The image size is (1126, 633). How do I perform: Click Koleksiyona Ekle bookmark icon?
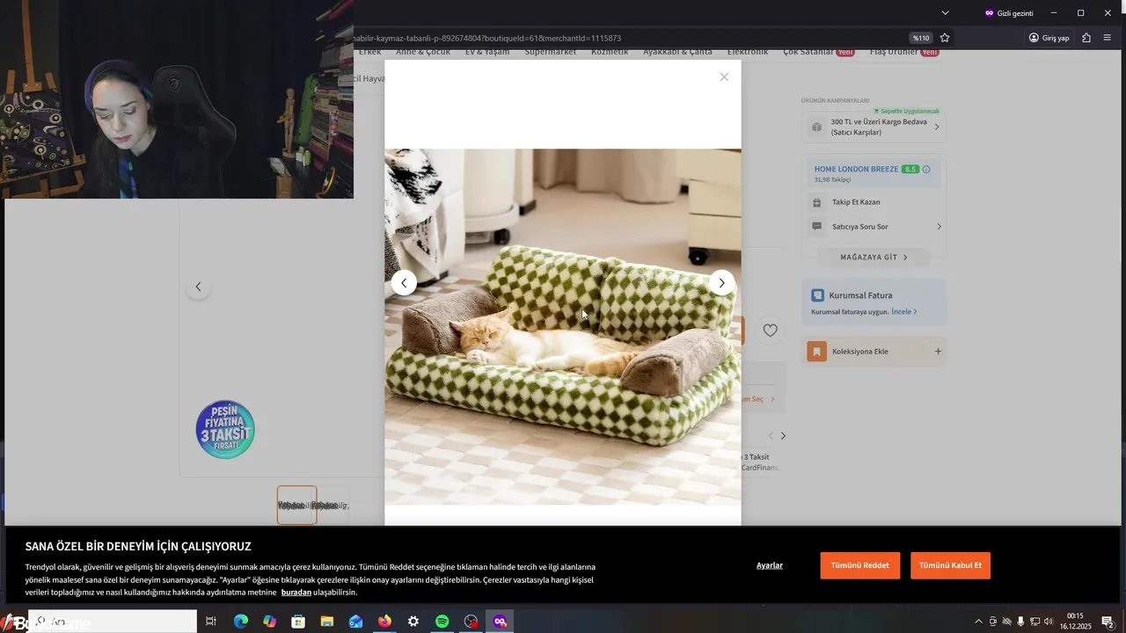point(816,352)
